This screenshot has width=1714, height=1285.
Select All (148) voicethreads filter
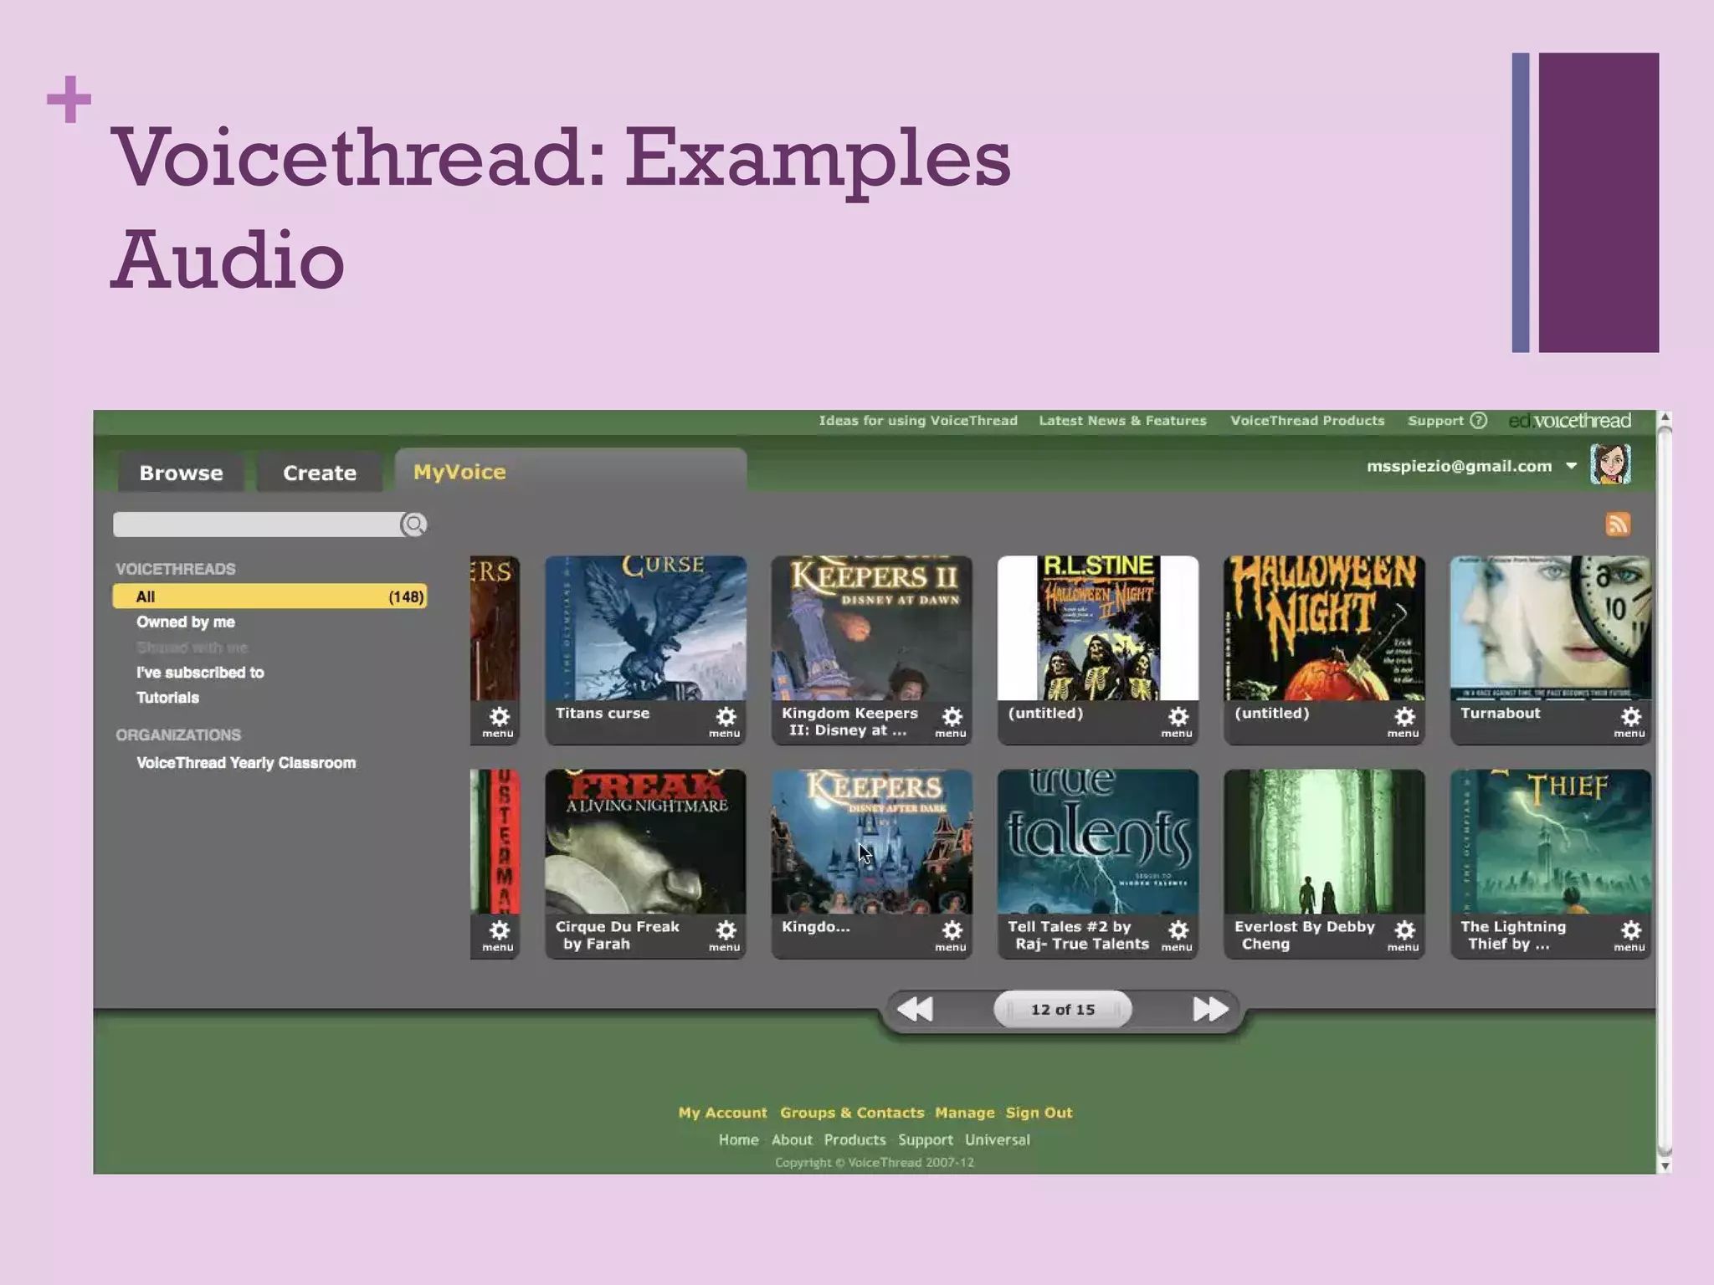coord(269,596)
